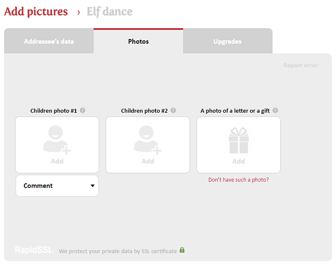Click Add text under Children photo #2
The width and height of the screenshot is (336, 264).
(148, 161)
